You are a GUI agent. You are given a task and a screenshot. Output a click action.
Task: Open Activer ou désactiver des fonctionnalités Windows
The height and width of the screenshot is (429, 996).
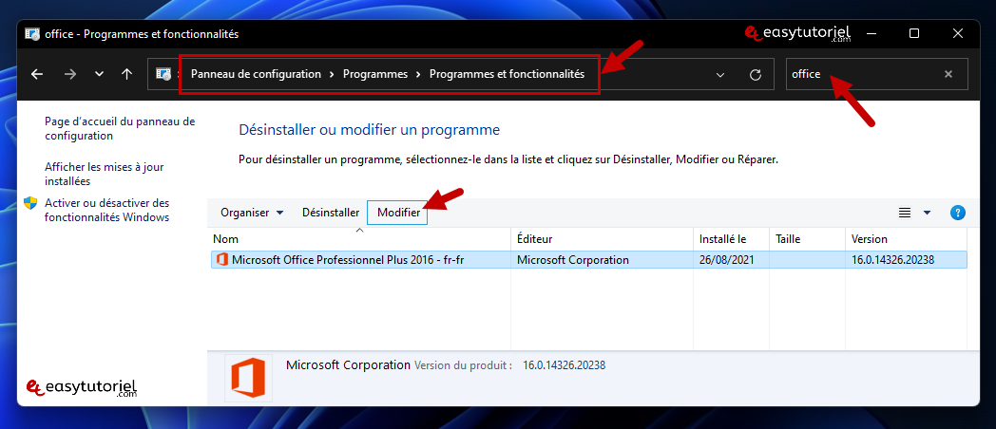tap(107, 210)
